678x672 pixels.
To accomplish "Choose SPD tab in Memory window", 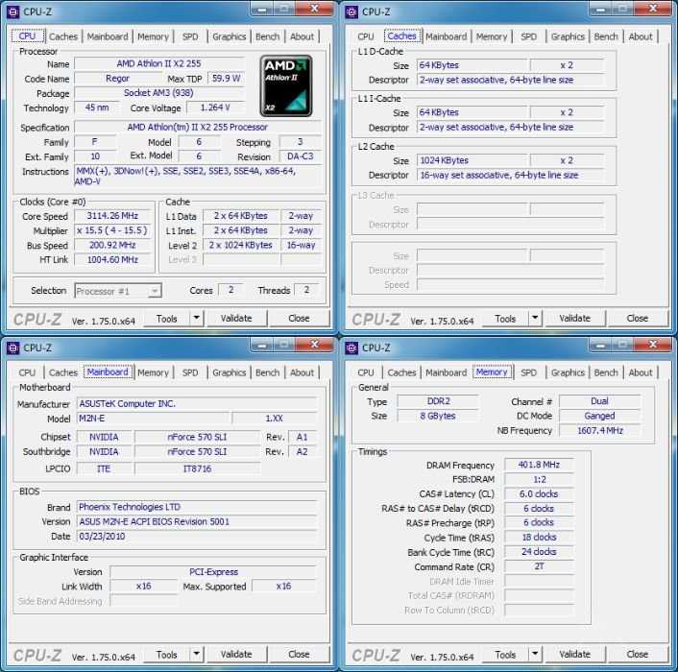I will tap(529, 372).
